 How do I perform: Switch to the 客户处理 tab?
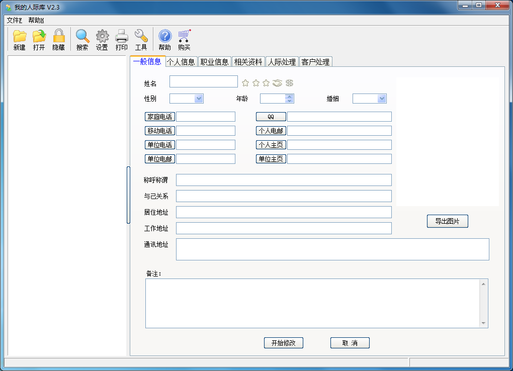316,62
